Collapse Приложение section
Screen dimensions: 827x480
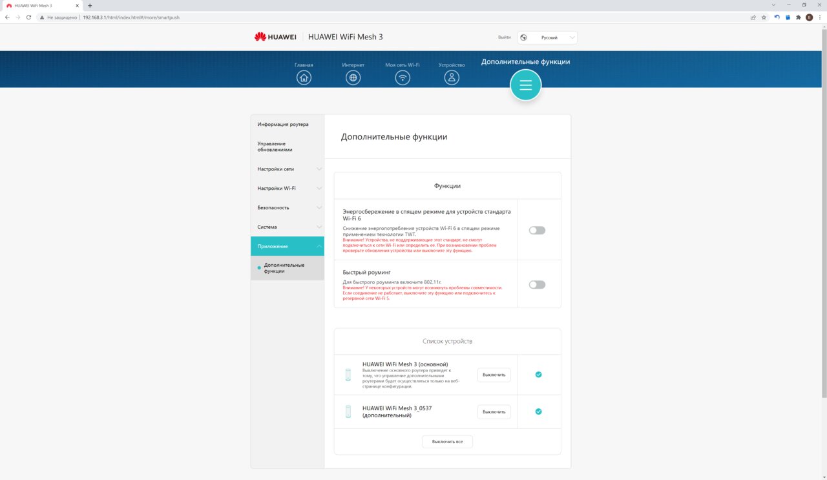tap(287, 246)
